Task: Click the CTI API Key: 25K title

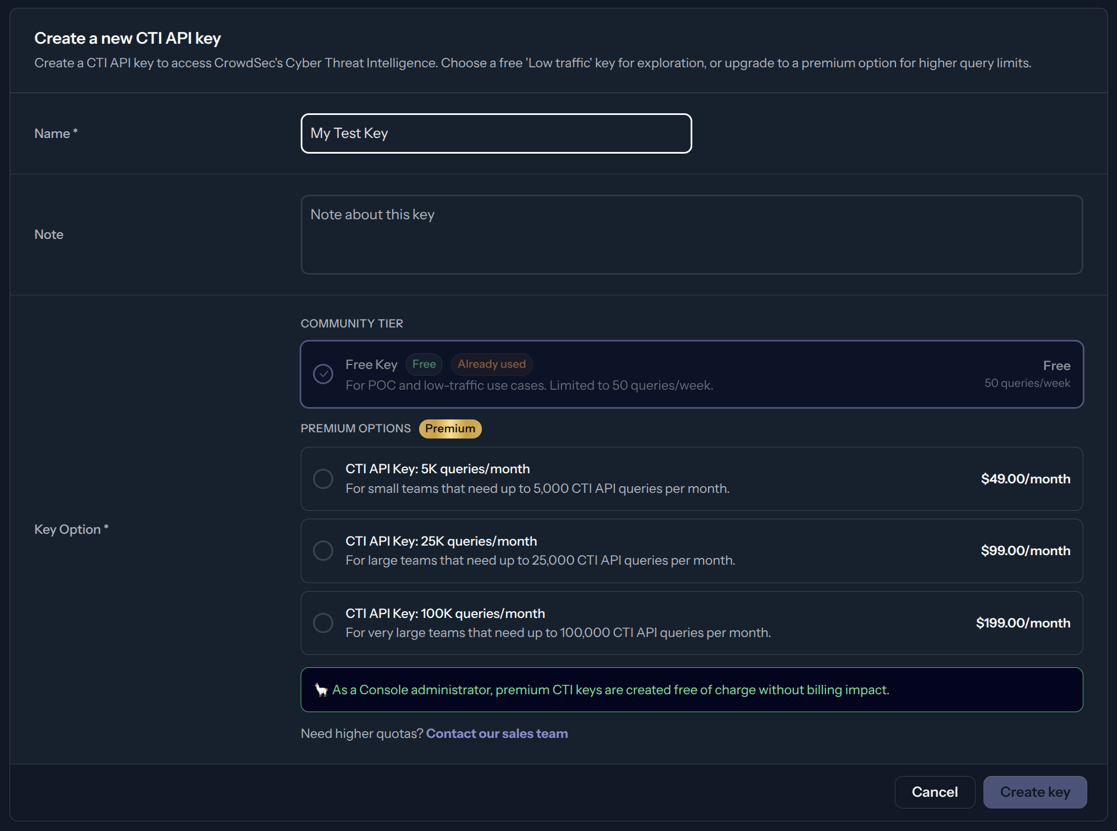Action: [x=441, y=541]
